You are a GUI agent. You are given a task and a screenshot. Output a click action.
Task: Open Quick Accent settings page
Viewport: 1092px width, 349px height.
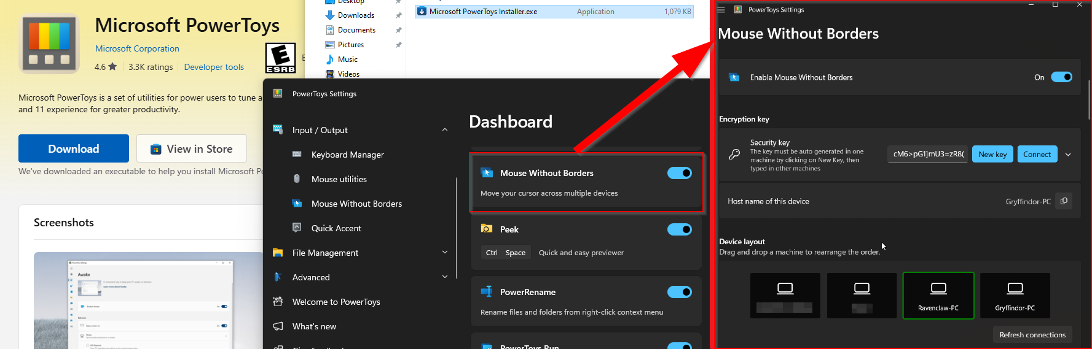pyautogui.click(x=336, y=228)
